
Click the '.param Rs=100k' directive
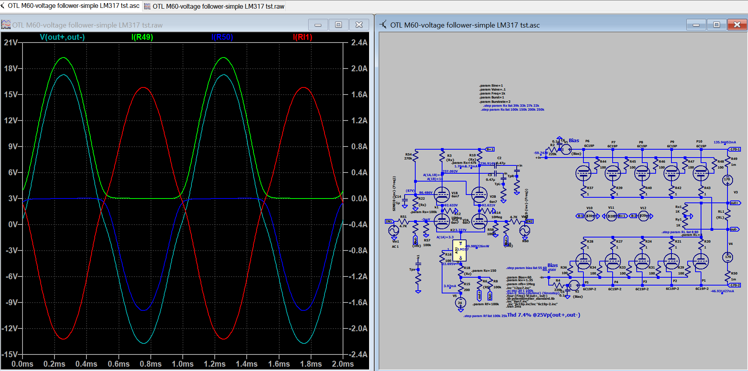[x=423, y=212]
